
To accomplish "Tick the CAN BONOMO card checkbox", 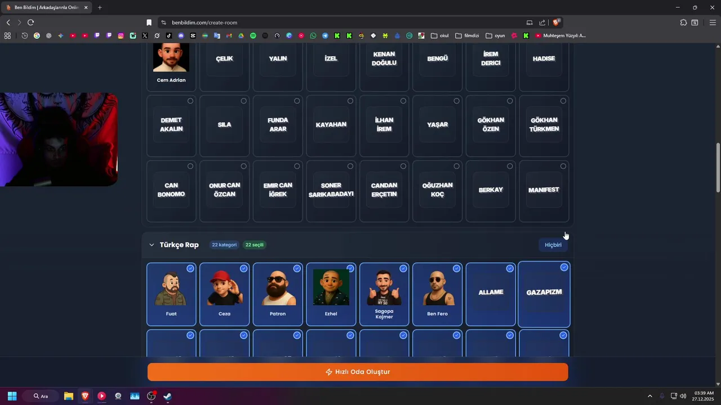I will click(190, 166).
